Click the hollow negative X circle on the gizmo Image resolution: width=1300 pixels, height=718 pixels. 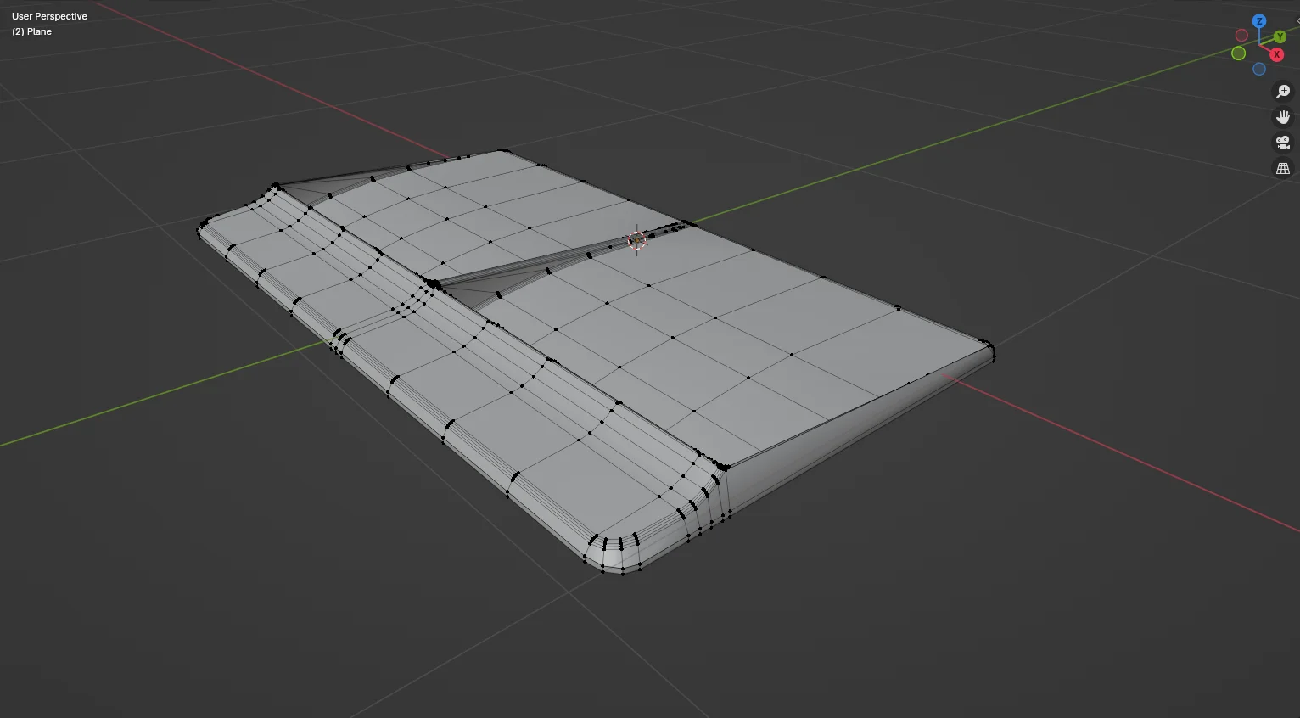(1242, 35)
